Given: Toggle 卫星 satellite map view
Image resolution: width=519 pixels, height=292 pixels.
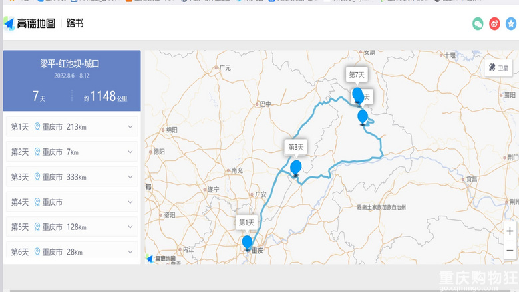Looking at the screenshot, I should [498, 67].
